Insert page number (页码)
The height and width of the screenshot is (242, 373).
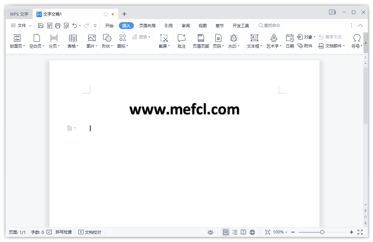click(x=218, y=41)
